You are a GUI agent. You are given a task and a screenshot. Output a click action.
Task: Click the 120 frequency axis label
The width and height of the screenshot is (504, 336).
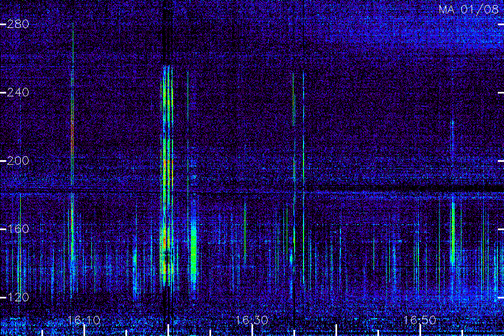click(x=18, y=297)
